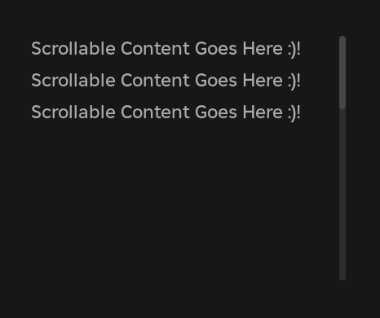The image size is (380, 318).
Task: Click the scrollbar track below the thumb
Action: pyautogui.click(x=342, y=195)
